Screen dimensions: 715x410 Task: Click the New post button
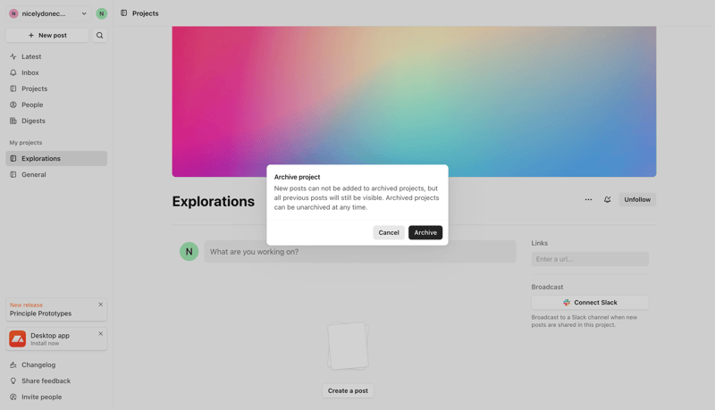47,36
